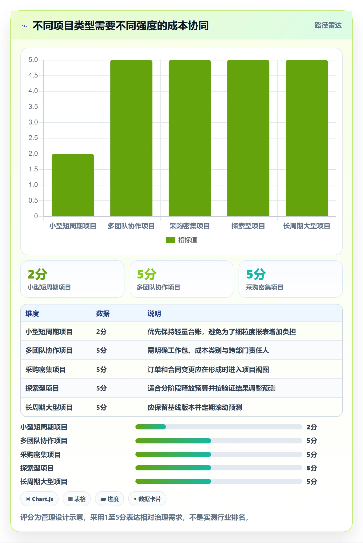The width and height of the screenshot is (363, 543).
Task: Select the 采购密集项目 table row name
Action: 45,370
